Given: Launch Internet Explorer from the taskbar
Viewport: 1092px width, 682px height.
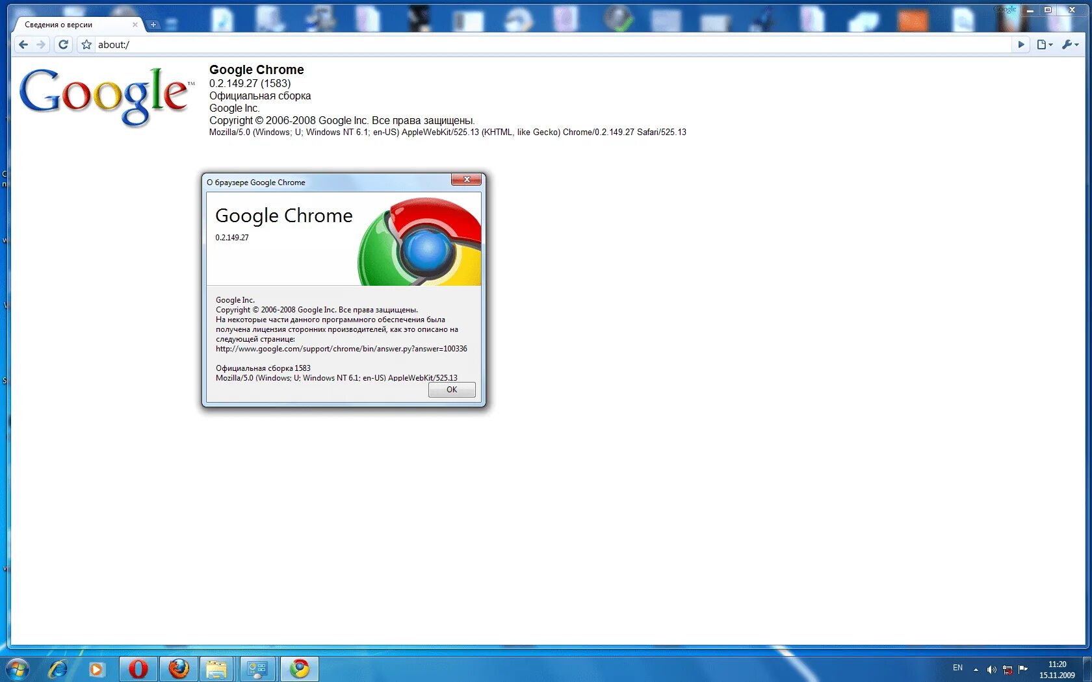Looking at the screenshot, I should coord(58,668).
